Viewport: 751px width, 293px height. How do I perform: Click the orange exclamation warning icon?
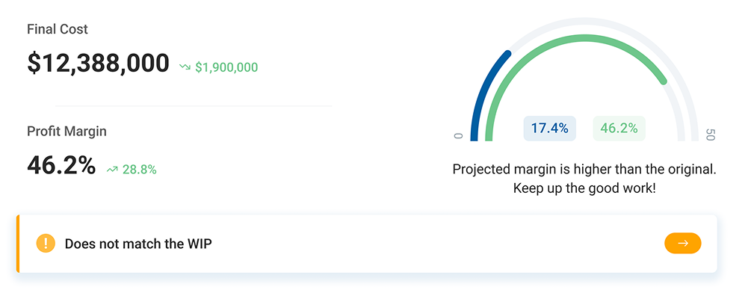(46, 244)
